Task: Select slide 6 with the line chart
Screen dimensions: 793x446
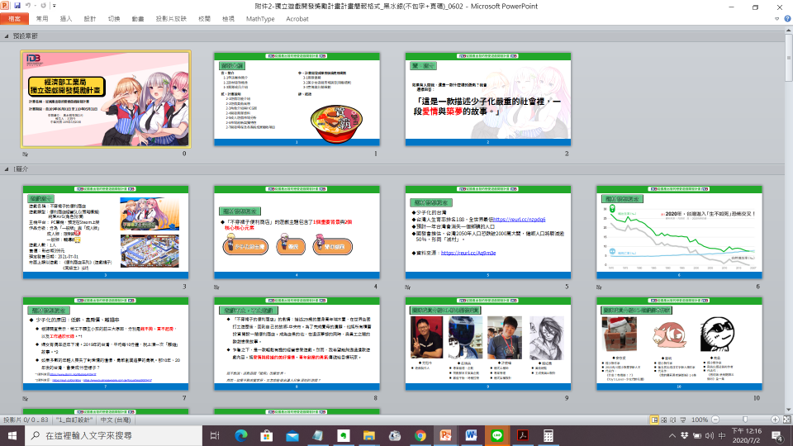Action: point(679,232)
